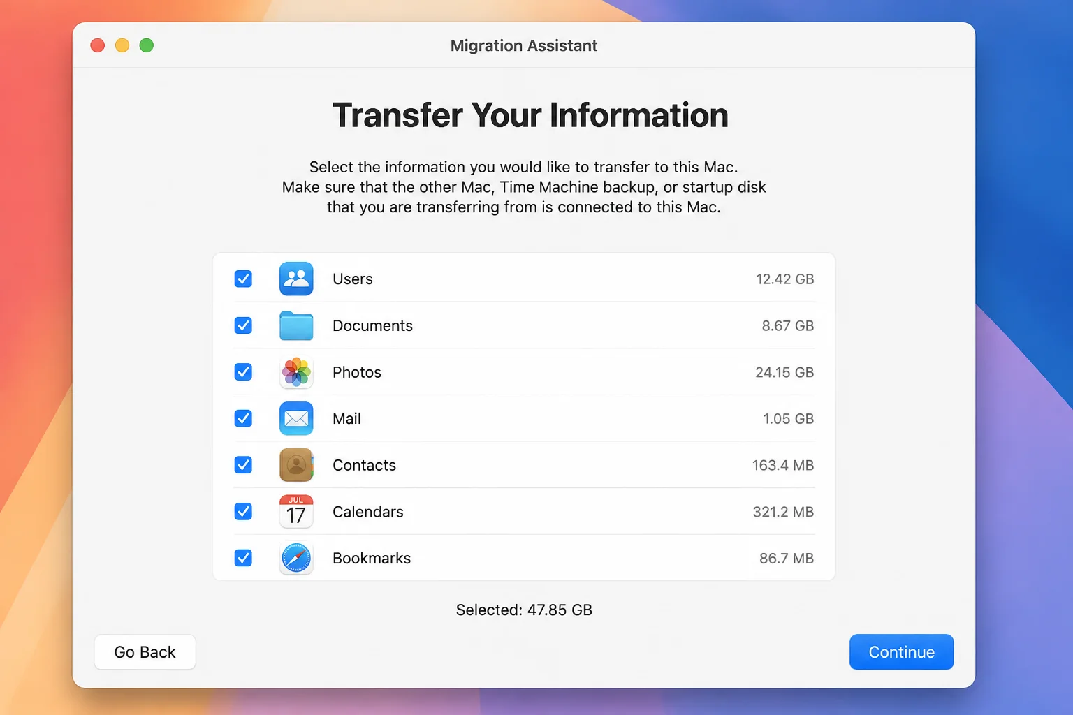Click the 8.67 GB size value

click(x=788, y=325)
